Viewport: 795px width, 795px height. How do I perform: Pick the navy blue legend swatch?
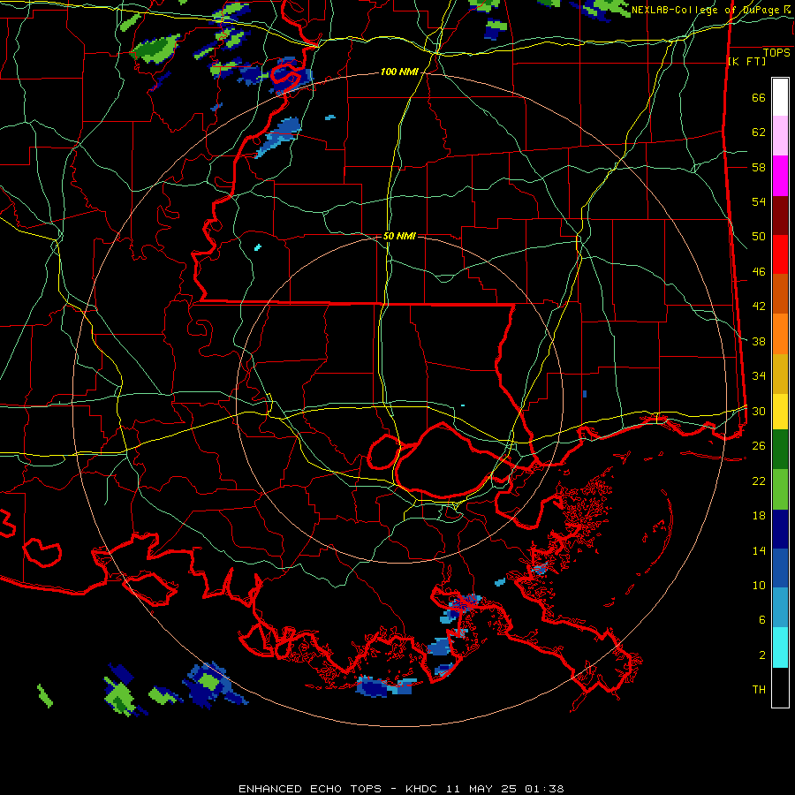[x=780, y=529]
